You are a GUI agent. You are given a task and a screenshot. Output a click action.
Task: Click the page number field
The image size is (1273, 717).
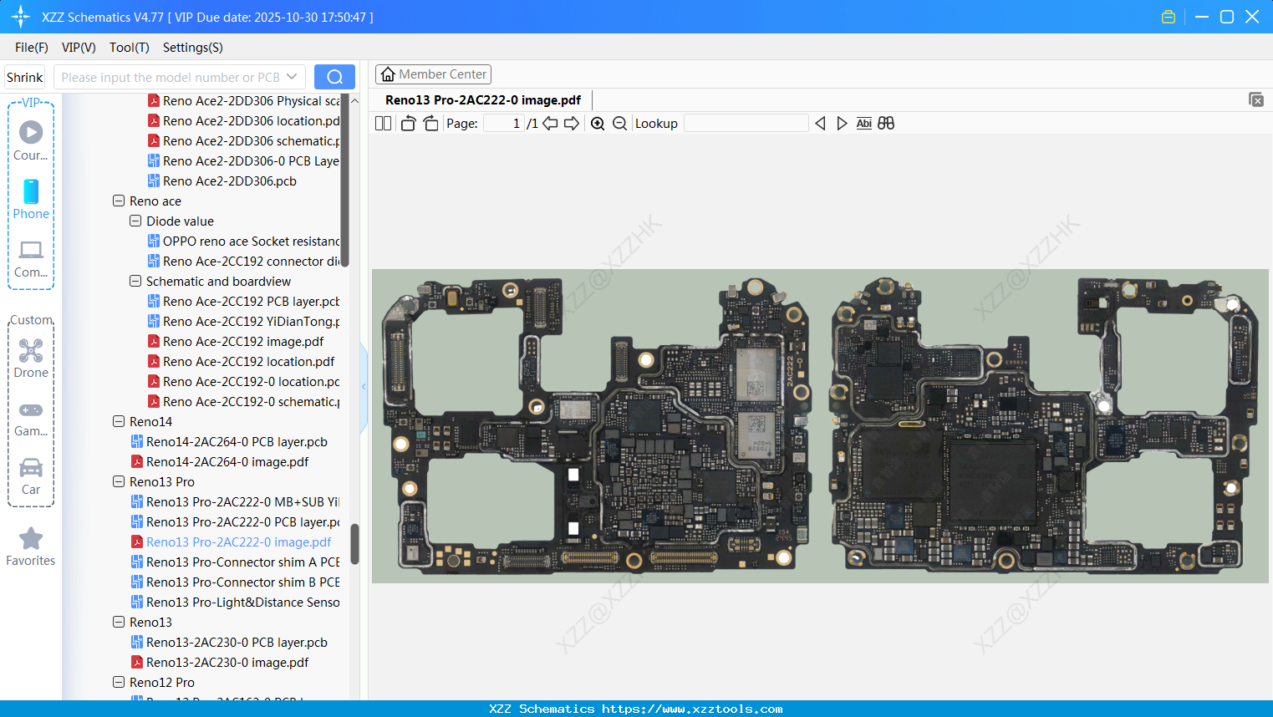tap(503, 124)
